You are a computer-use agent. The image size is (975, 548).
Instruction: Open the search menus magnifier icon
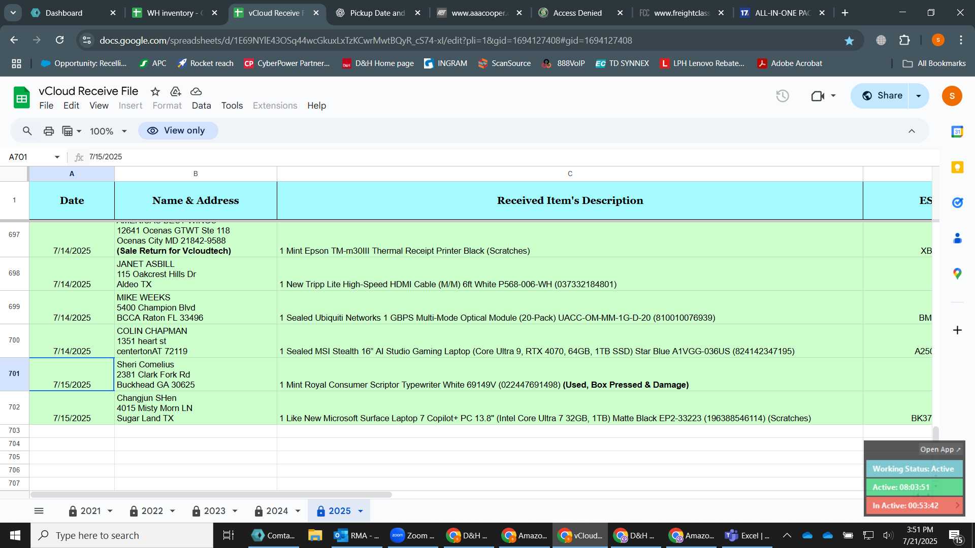[x=27, y=131]
